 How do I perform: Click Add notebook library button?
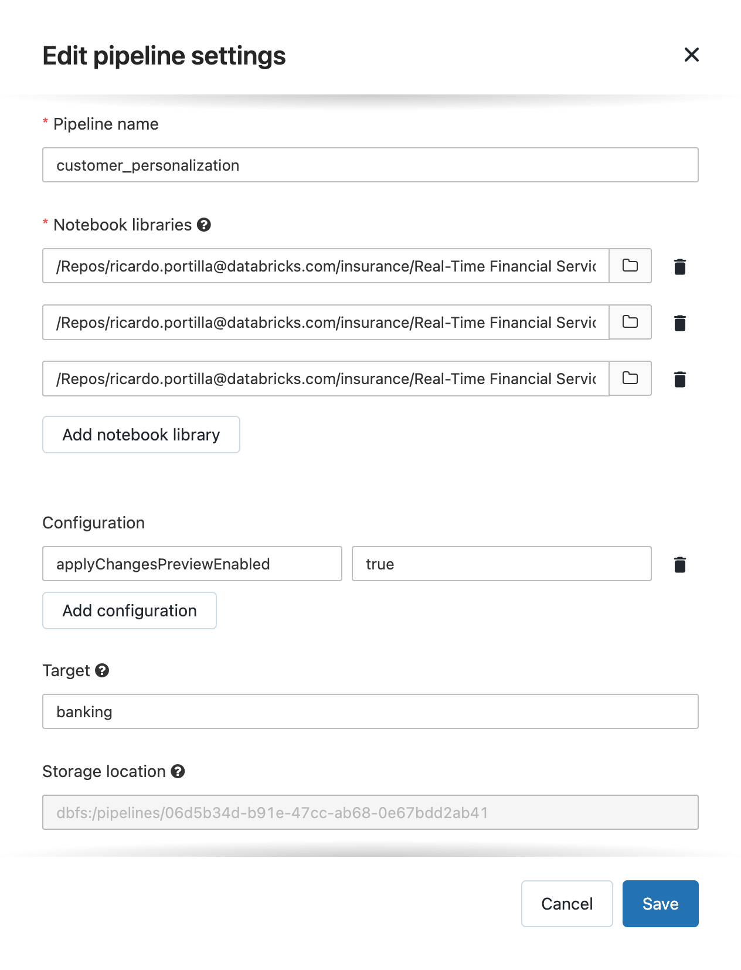pos(141,435)
